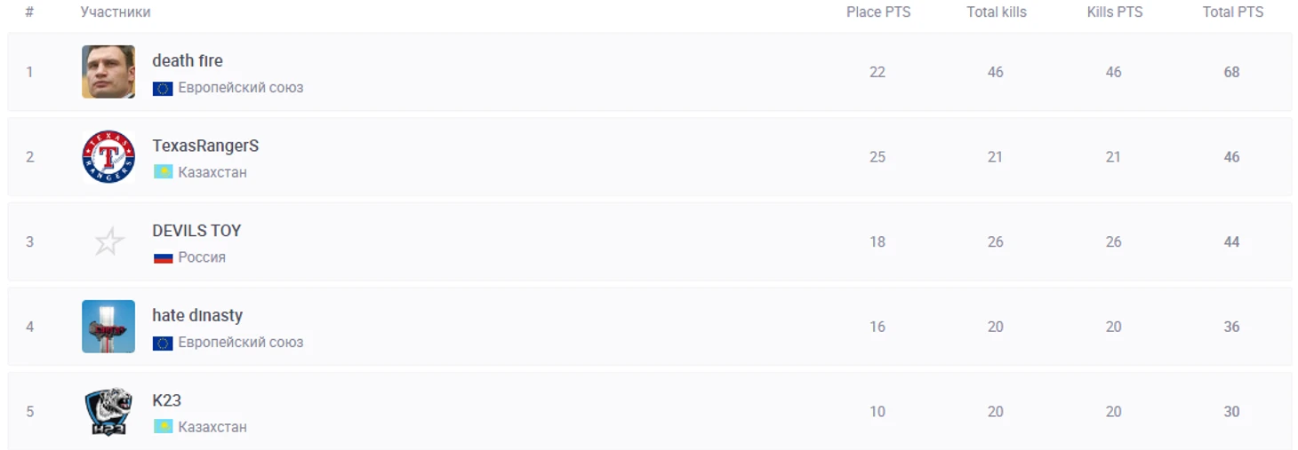Open the death fire team name
Image resolution: width=1298 pixels, height=450 pixels.
188,60
